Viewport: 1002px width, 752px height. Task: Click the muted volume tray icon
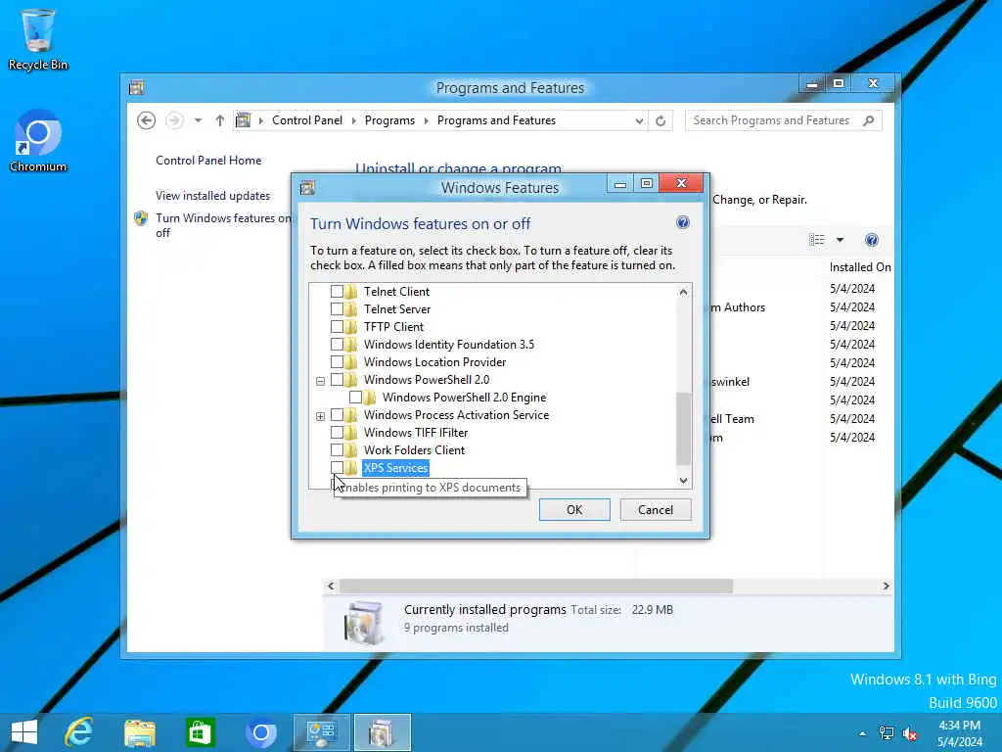(909, 732)
